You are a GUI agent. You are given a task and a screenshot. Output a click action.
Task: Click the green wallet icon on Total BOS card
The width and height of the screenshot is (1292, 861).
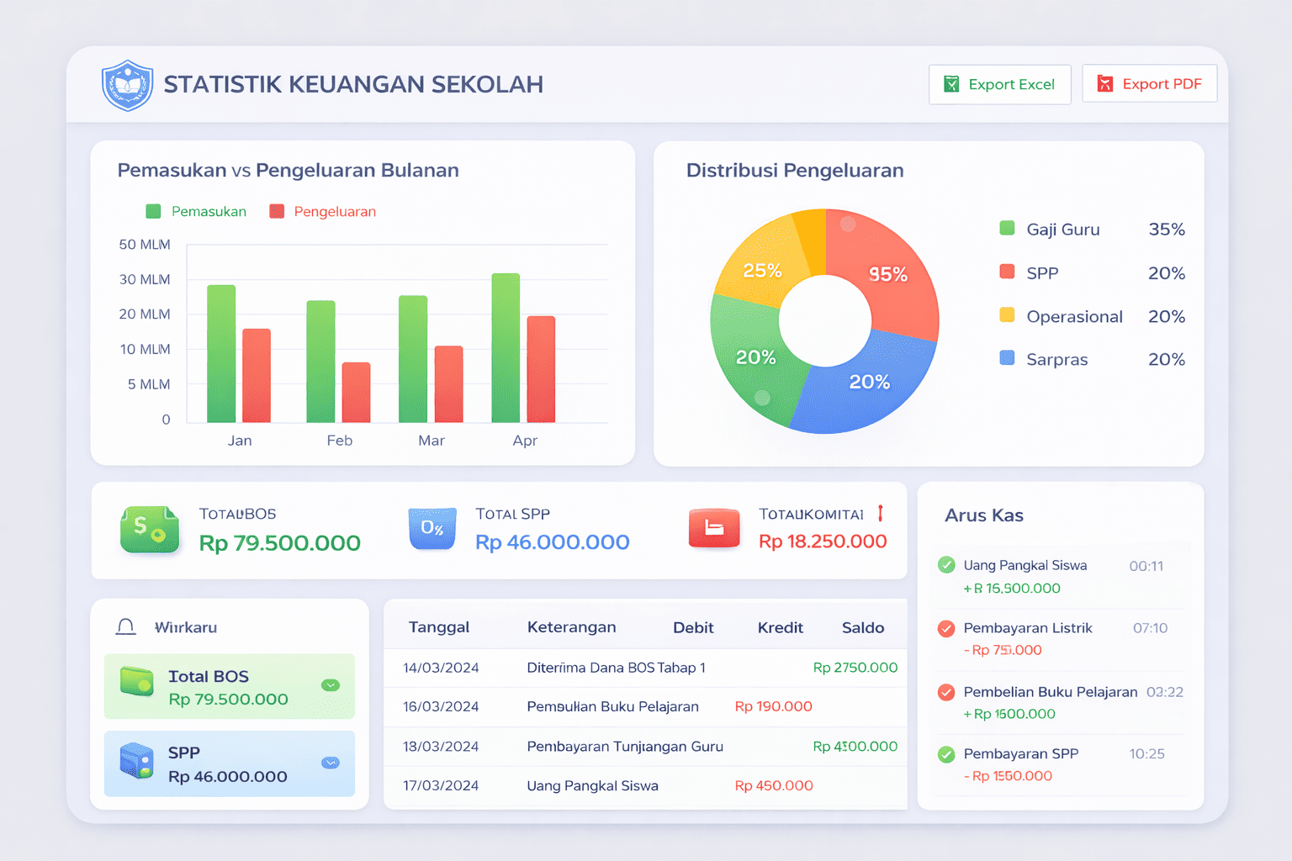137,686
